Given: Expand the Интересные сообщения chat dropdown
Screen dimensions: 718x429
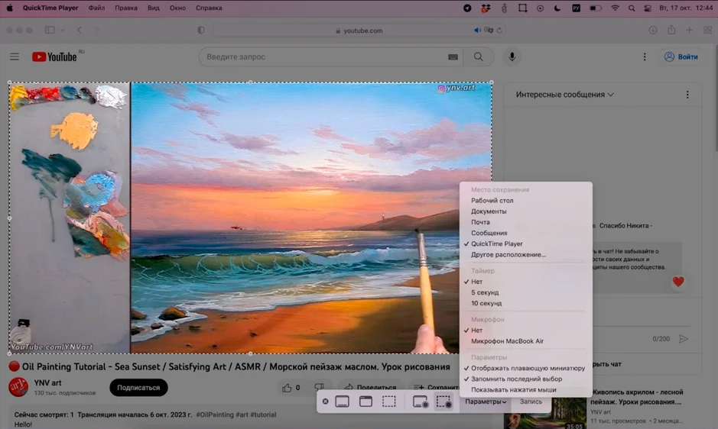Looking at the screenshot, I should tap(564, 95).
